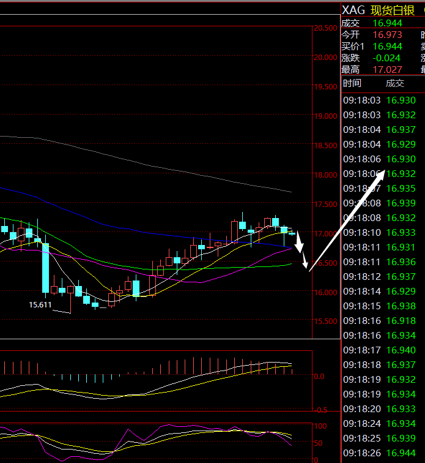Viewport: 425px width, 463px height.
Task: Click the XAG 现货白银 instrument title
Action: click(378, 10)
